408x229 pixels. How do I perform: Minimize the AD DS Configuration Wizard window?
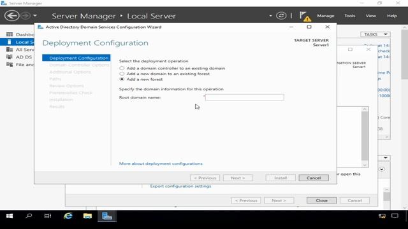[291, 27]
